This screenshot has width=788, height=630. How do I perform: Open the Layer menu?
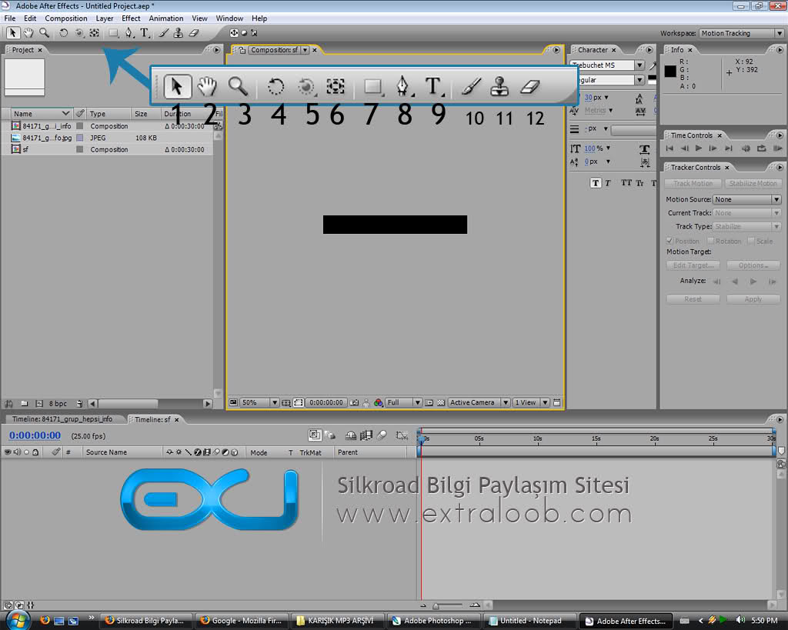click(105, 18)
